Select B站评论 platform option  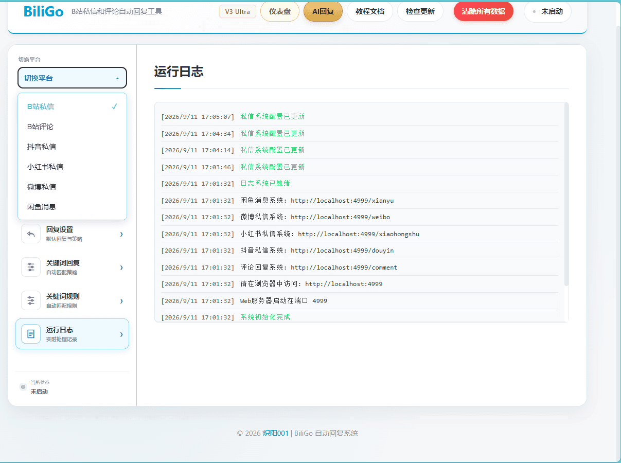[x=72, y=127]
